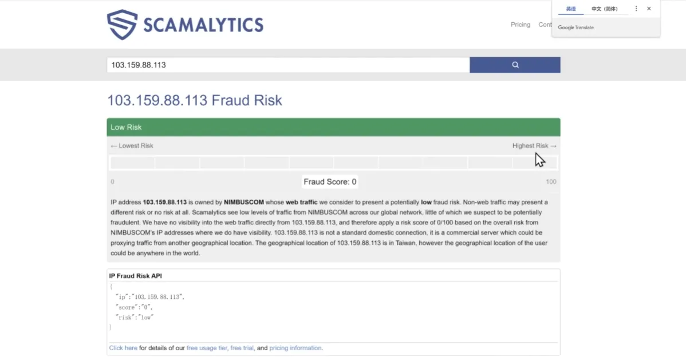Click the Fraud Score: 0 label
The width and height of the screenshot is (686, 364).
coord(330,182)
